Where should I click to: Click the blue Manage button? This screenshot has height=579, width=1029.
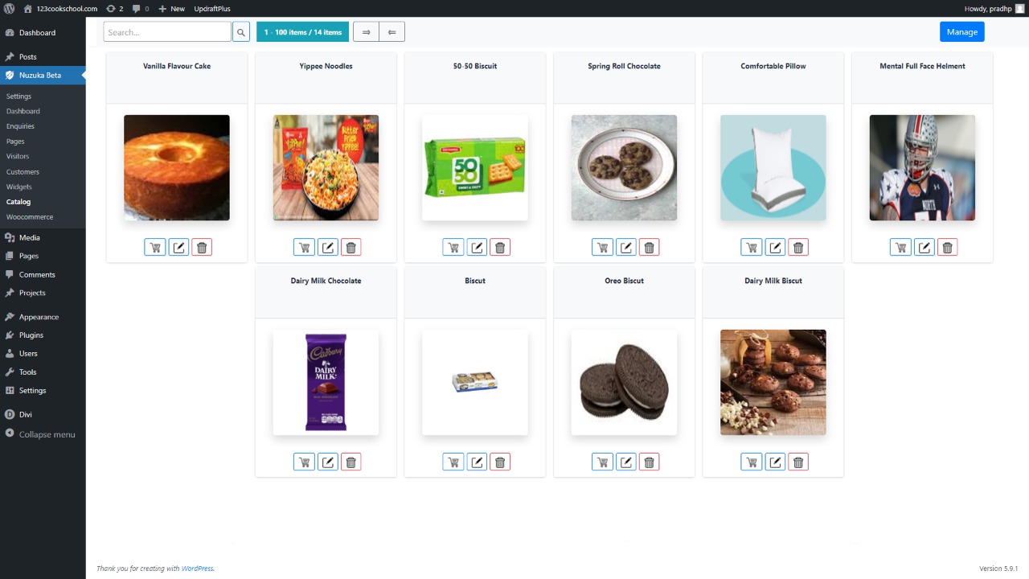pos(962,32)
